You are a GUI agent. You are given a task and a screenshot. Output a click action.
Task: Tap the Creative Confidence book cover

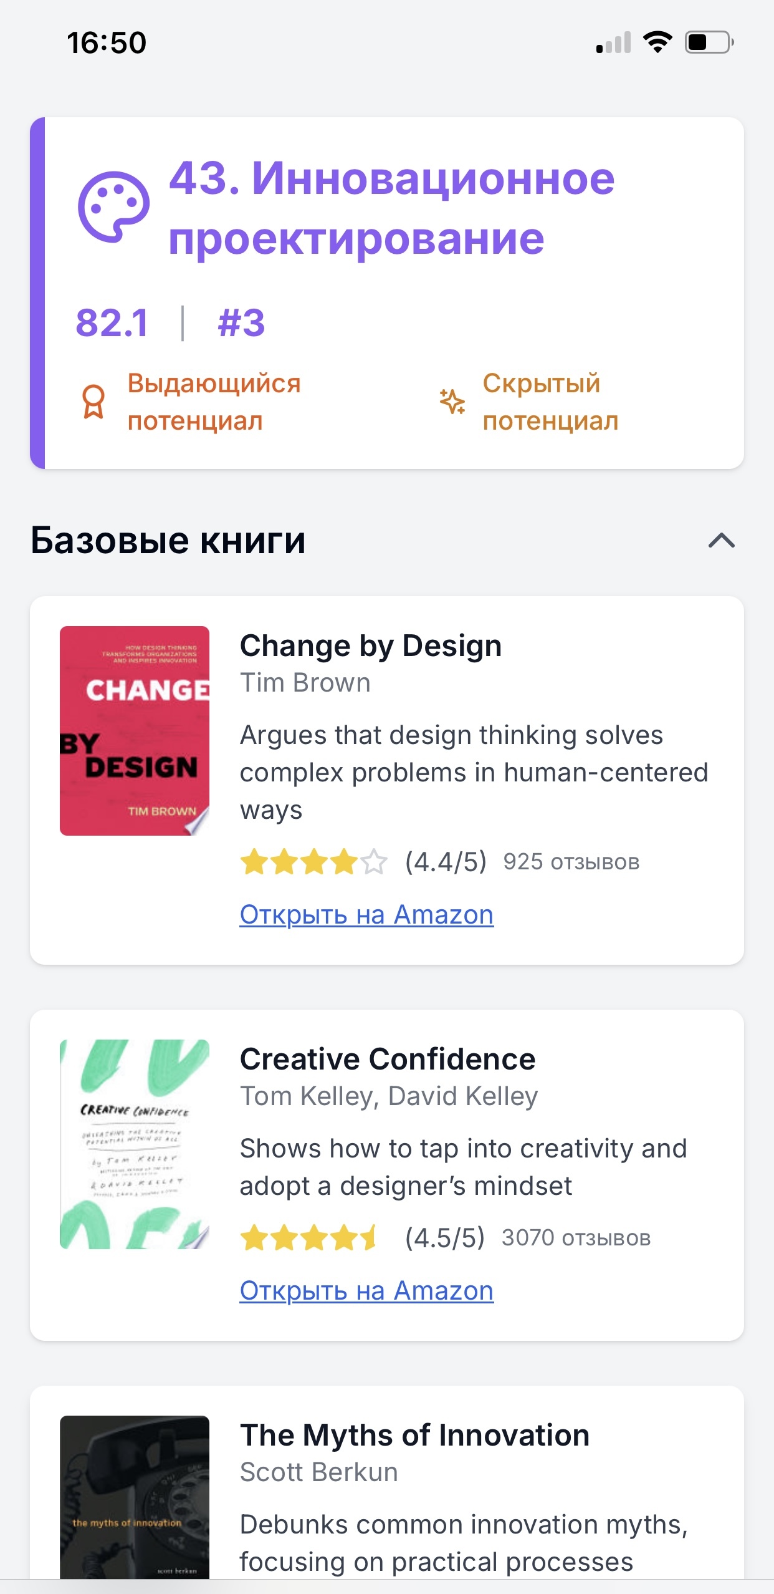pos(135,1141)
